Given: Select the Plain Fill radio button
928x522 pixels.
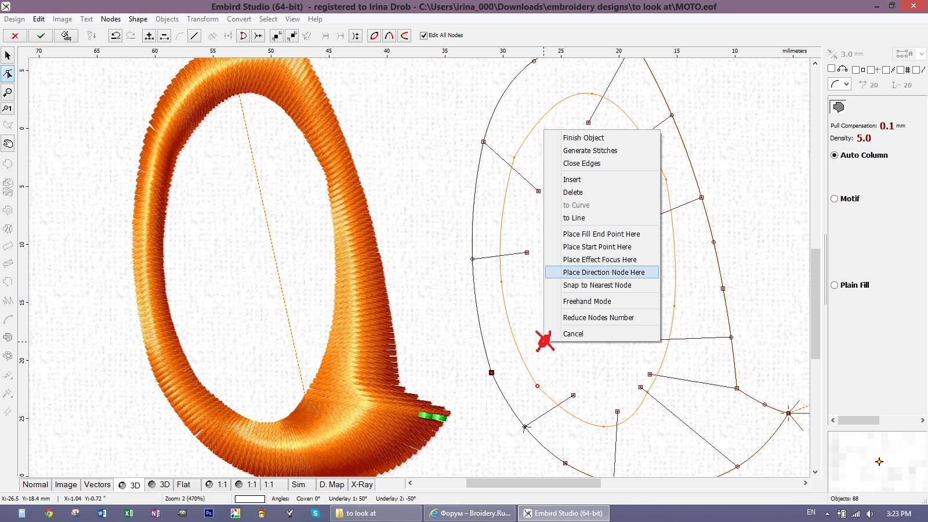Looking at the screenshot, I should [x=835, y=285].
